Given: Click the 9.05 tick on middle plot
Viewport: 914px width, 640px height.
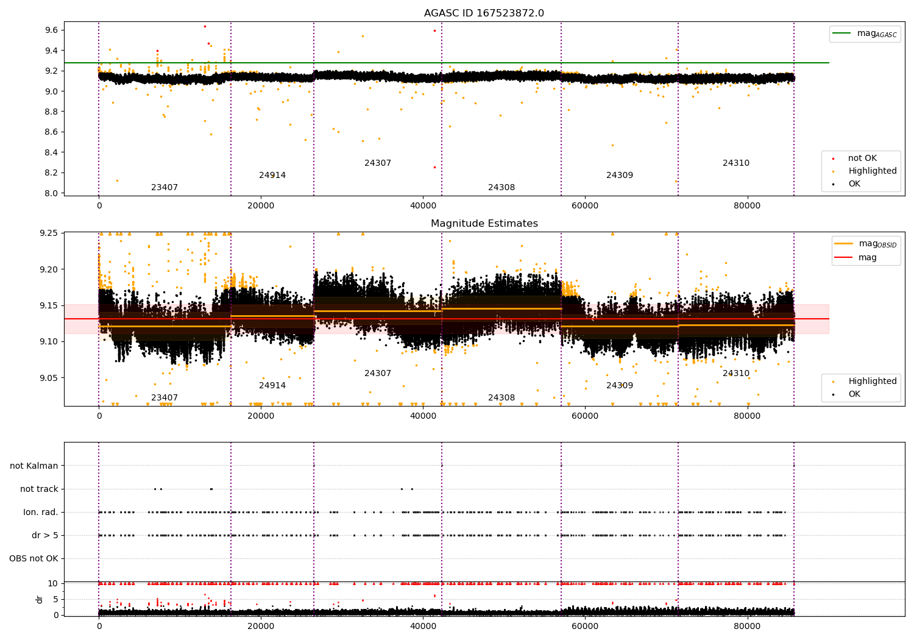Looking at the screenshot, I should point(49,379).
